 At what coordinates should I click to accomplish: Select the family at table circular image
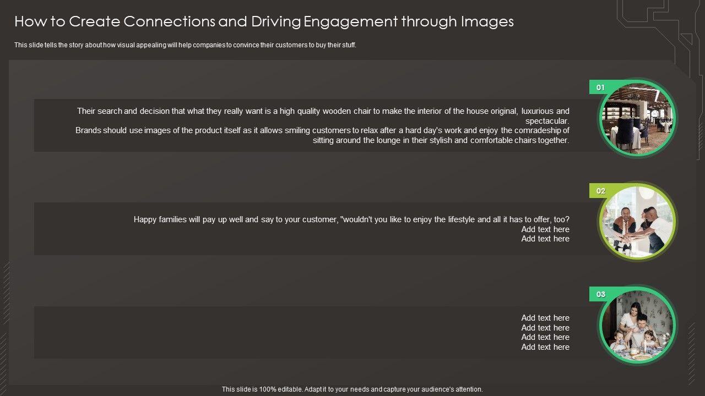click(x=638, y=325)
